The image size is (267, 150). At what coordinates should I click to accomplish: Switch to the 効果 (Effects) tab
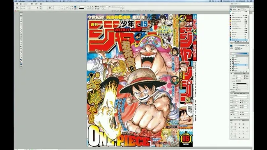(243, 120)
